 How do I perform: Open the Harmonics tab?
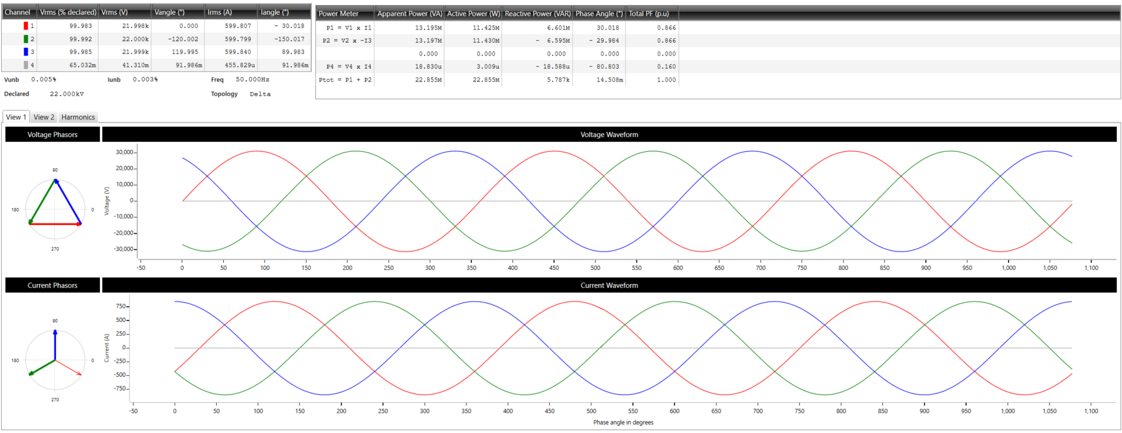pos(78,117)
